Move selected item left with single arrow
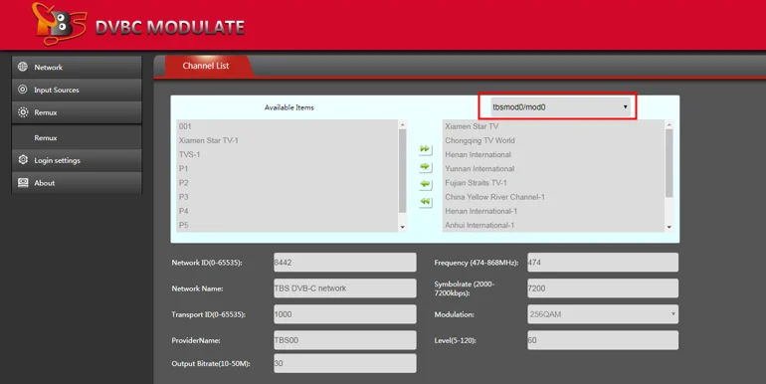Screen dimensions: 766x384 [x=425, y=184]
